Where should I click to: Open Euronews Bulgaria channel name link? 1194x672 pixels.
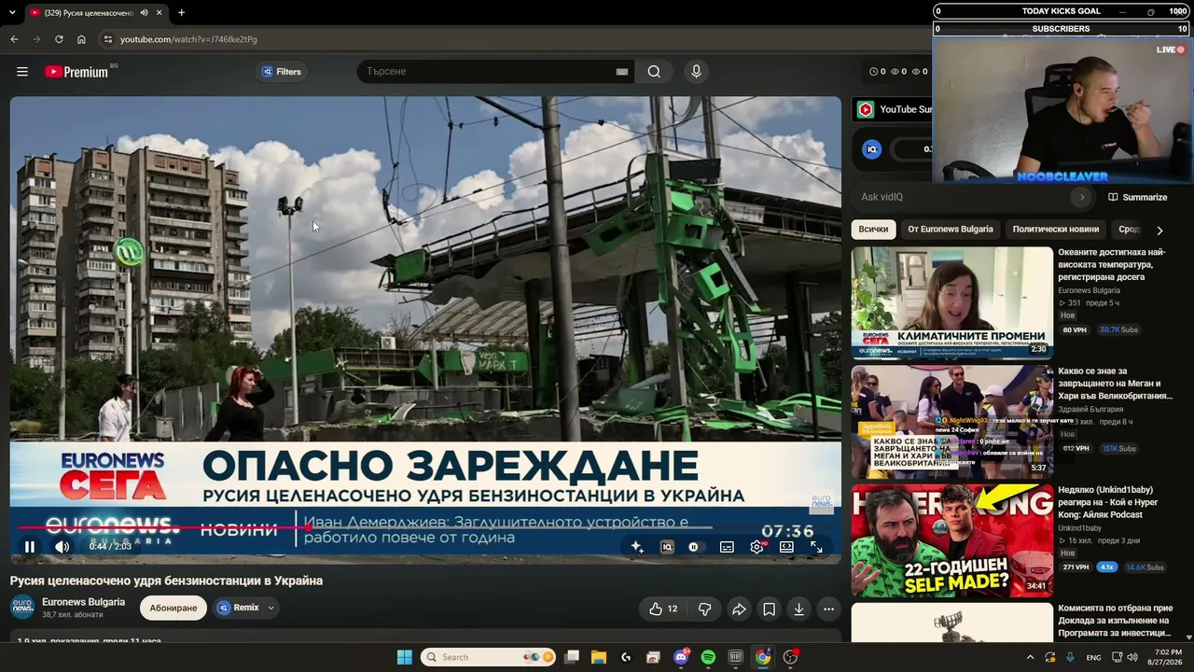83,602
